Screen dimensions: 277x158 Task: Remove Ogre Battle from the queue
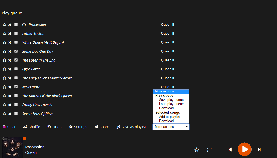[10, 69]
